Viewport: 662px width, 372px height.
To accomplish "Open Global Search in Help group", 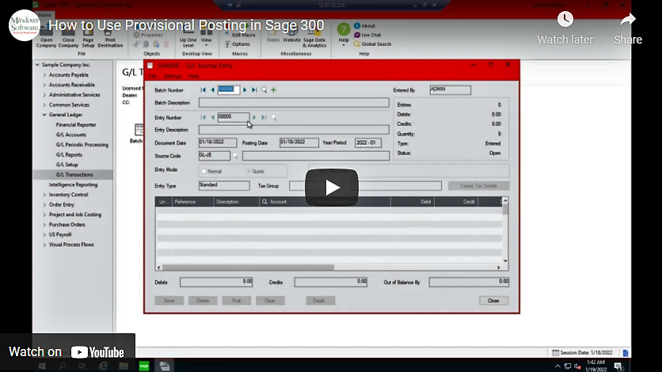I will [x=372, y=44].
